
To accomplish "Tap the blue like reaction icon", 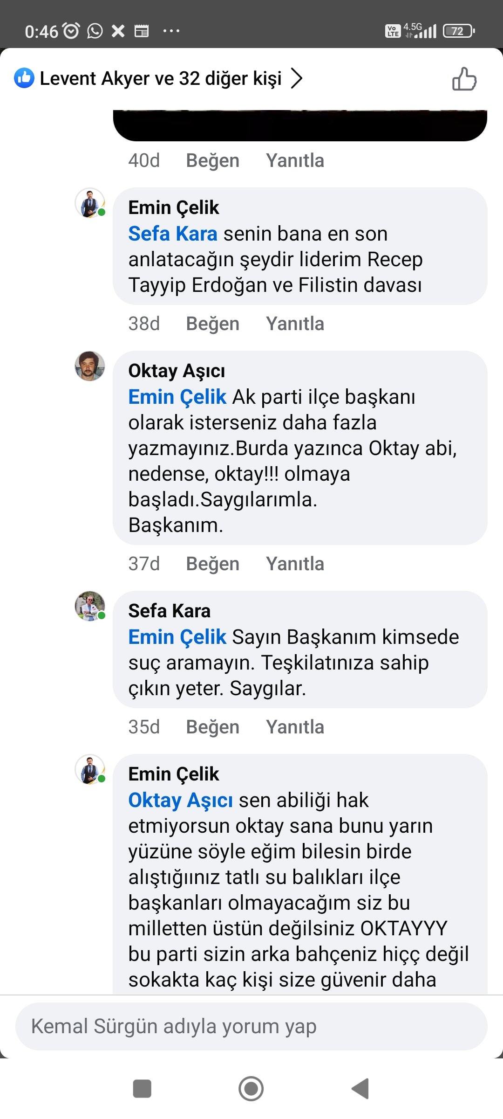I will (24, 78).
